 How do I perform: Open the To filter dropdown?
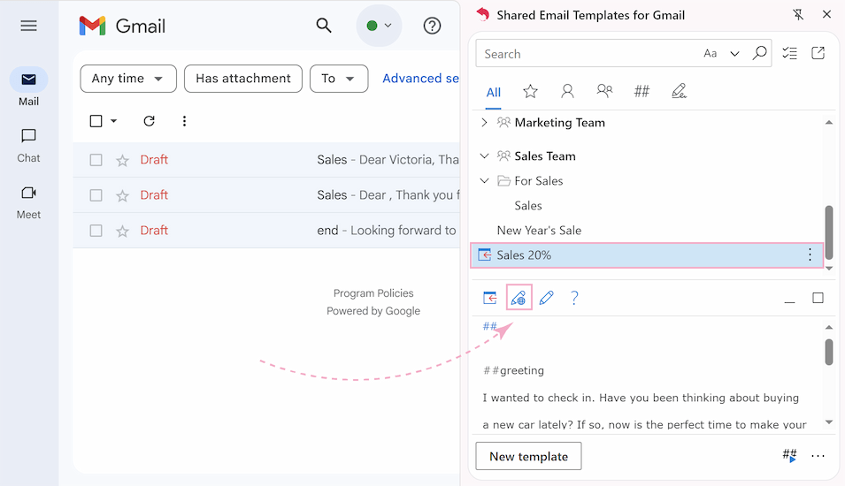pyautogui.click(x=339, y=79)
